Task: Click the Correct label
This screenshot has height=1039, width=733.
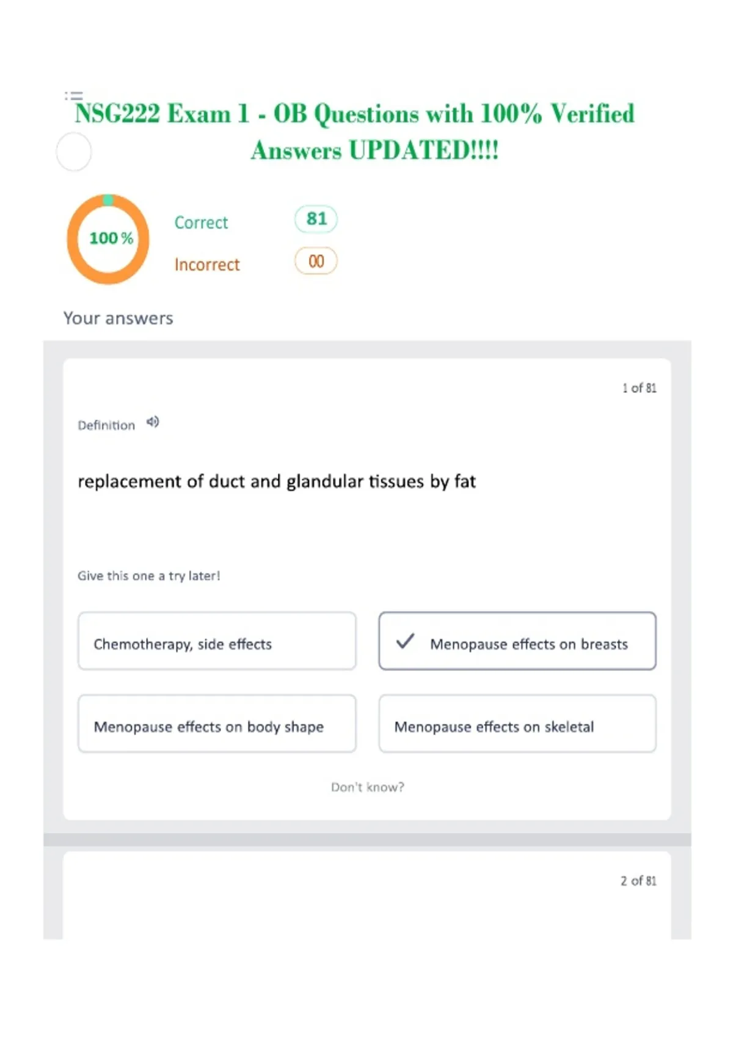Action: (201, 222)
